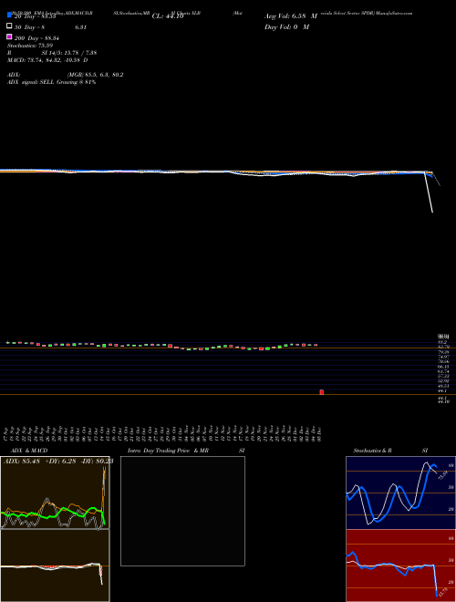Click the 200 Day = 88.84 label
456x602 pixels.
[36, 38]
